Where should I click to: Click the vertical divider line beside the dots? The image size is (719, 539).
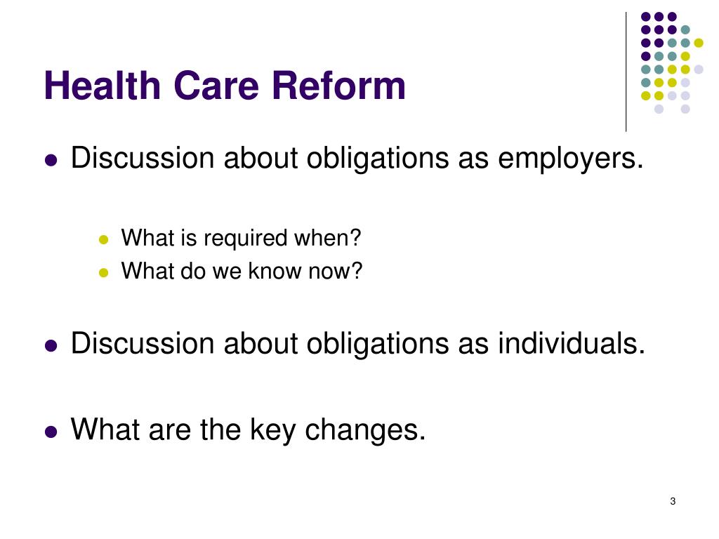(x=626, y=72)
